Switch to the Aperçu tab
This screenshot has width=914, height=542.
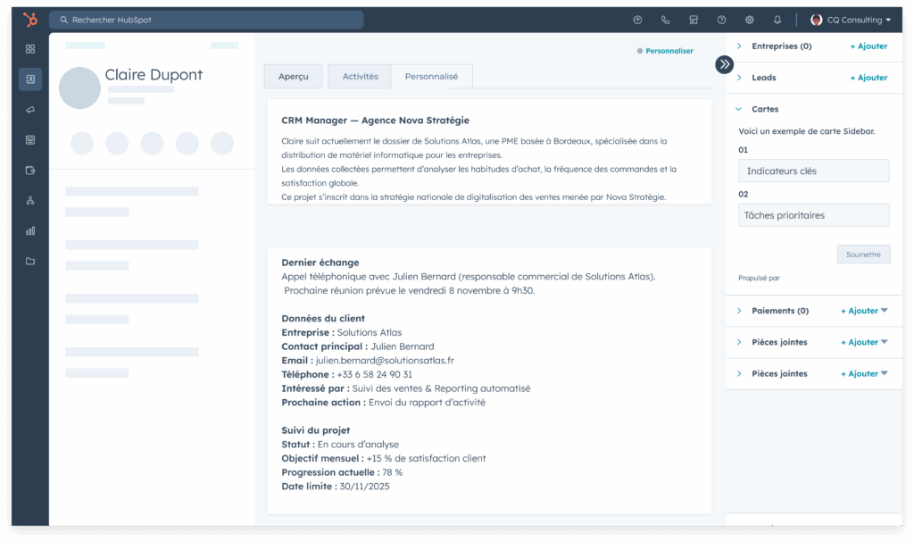pyautogui.click(x=293, y=77)
